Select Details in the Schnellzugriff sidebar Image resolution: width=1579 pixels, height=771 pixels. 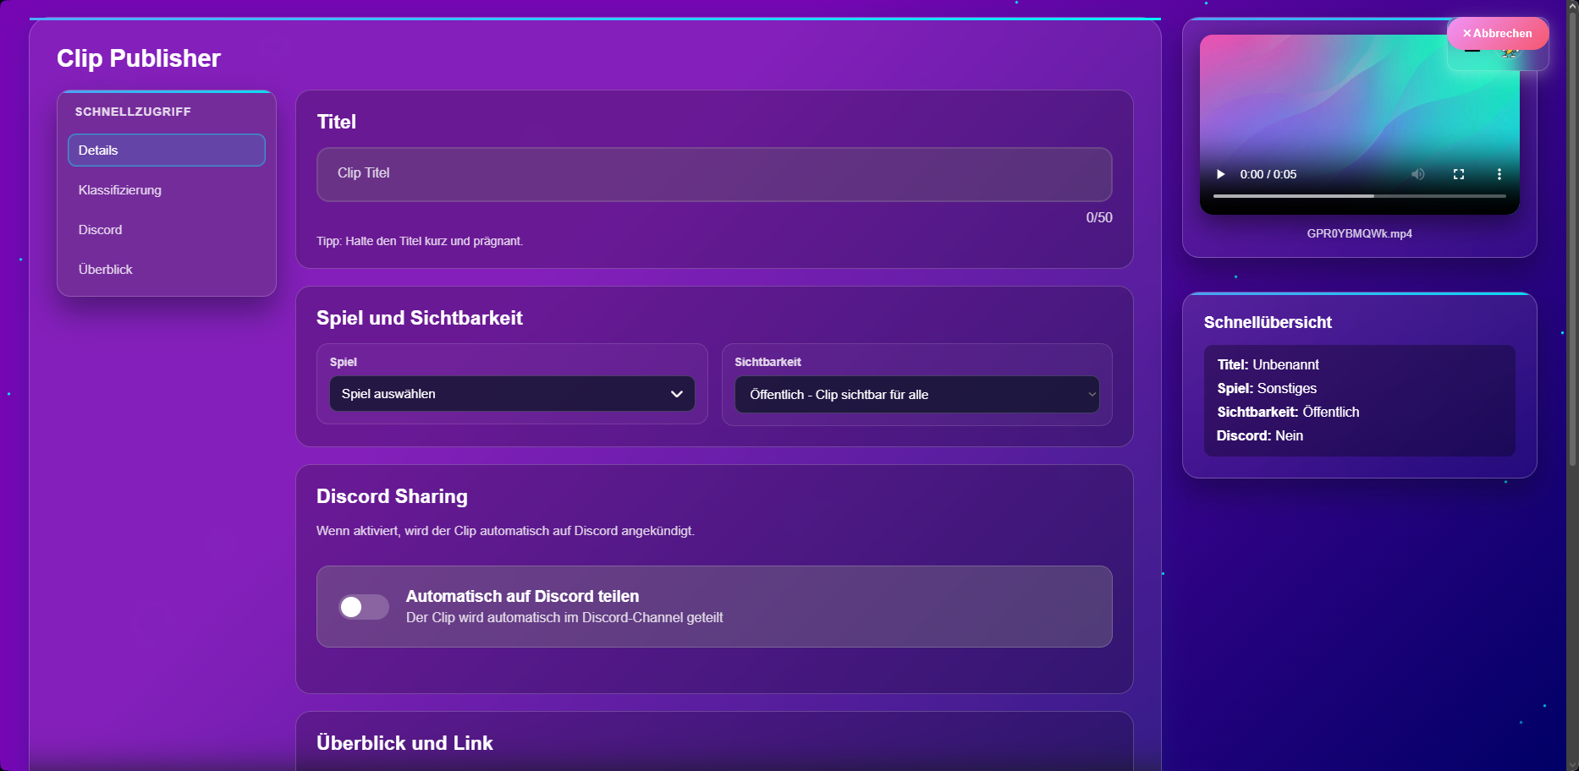166,150
